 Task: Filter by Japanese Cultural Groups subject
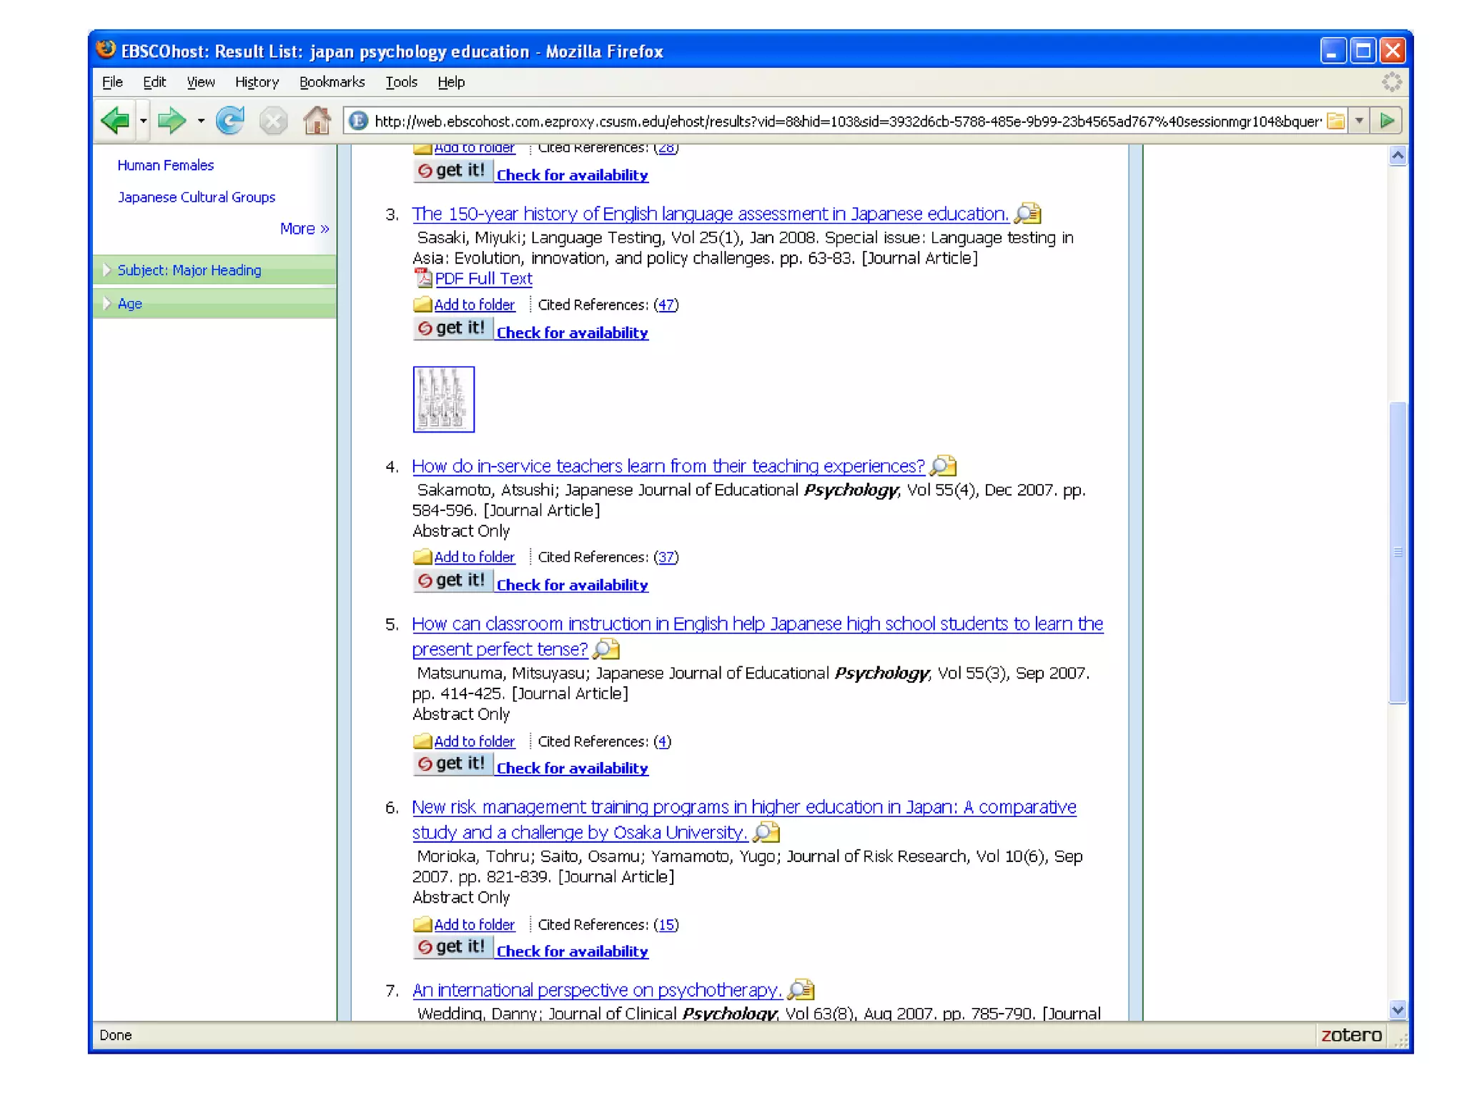(196, 197)
